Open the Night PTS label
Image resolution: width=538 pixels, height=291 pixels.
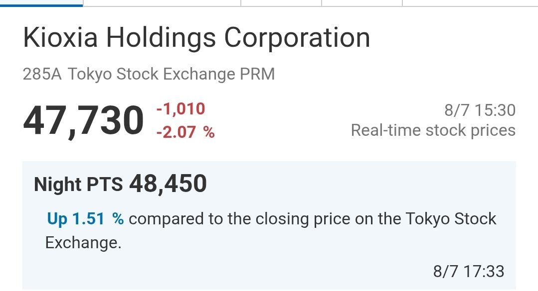(78, 185)
